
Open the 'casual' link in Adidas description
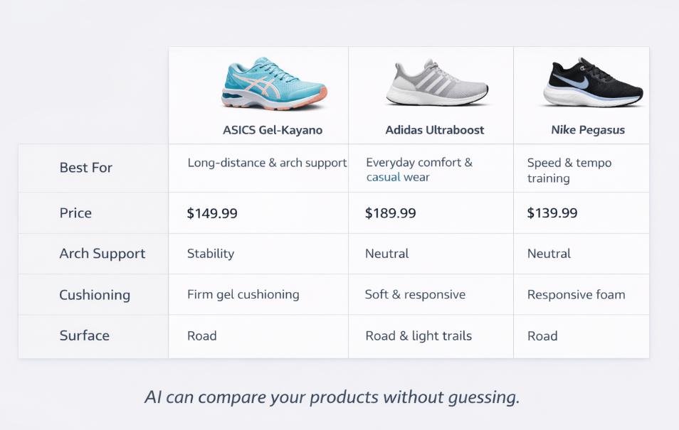tap(384, 178)
